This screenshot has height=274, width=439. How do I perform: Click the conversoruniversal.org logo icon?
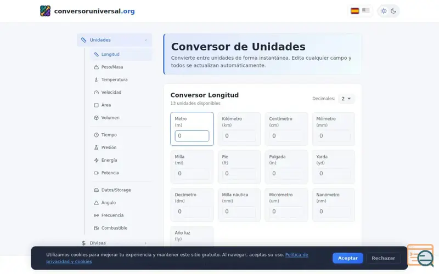point(45,11)
